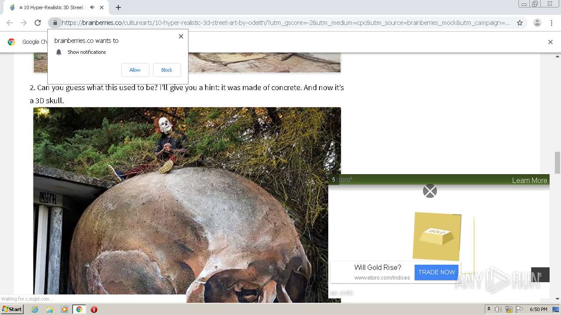Open the Chrome profile avatar
Viewport: 561px width, 315px height.
coord(537,23)
